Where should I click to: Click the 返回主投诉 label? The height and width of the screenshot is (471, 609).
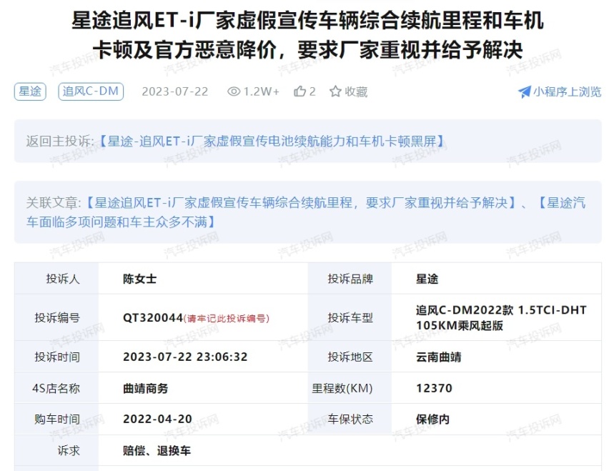pyautogui.click(x=60, y=141)
